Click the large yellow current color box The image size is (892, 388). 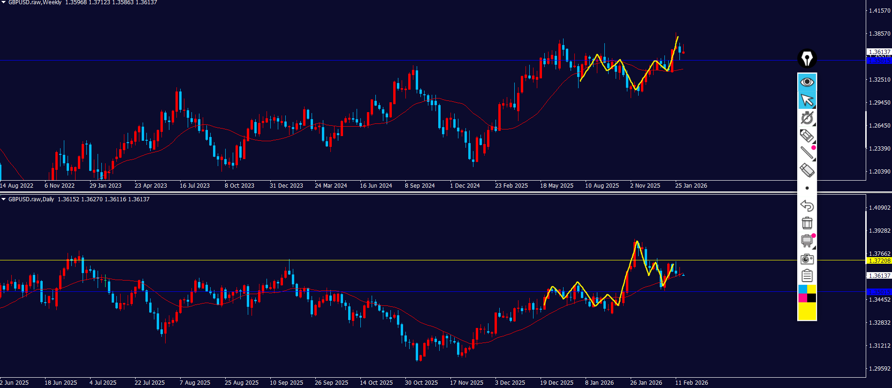(807, 311)
